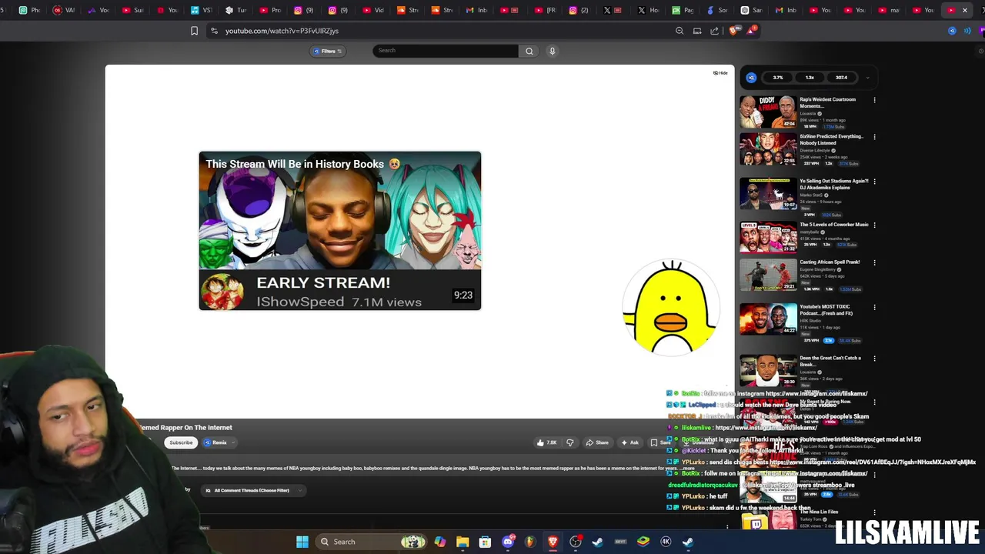Open Deen the Great Can't Catch a Break thumbnail

[x=768, y=371]
